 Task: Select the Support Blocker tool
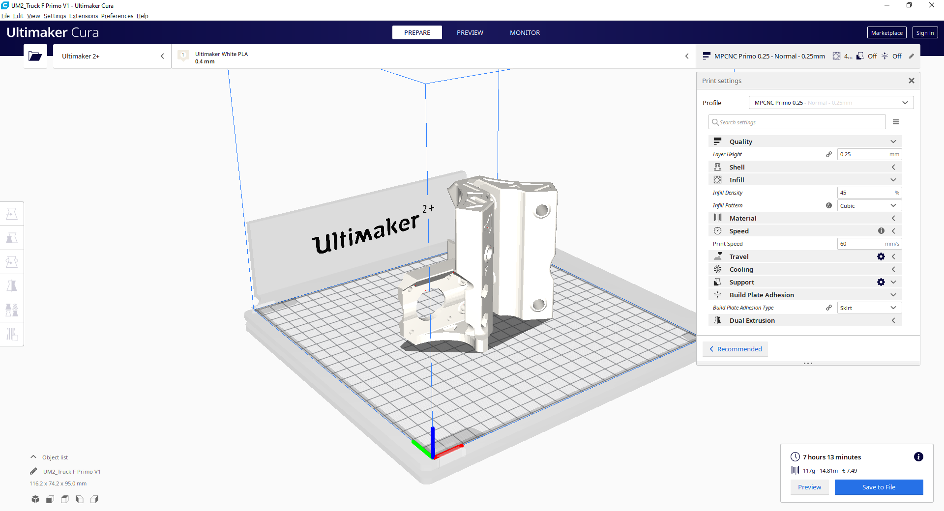pos(12,334)
